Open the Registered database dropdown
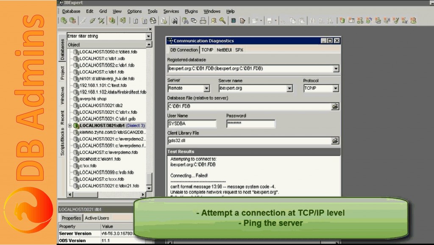The width and height of the screenshot is (434, 245). 336,69
